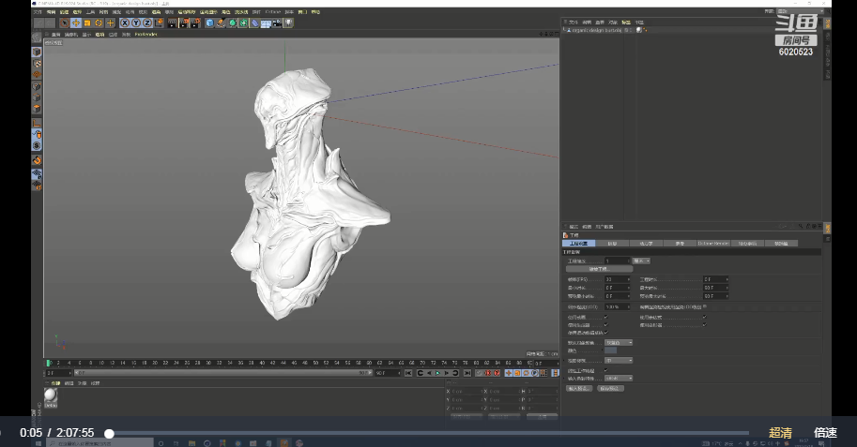This screenshot has width=857, height=447.
Task: Open the default object color dropdown
Action: coord(619,342)
